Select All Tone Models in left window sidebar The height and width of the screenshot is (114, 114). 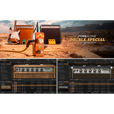pos(4,67)
